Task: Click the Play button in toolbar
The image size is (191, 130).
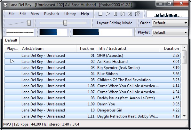Action: point(108,14)
